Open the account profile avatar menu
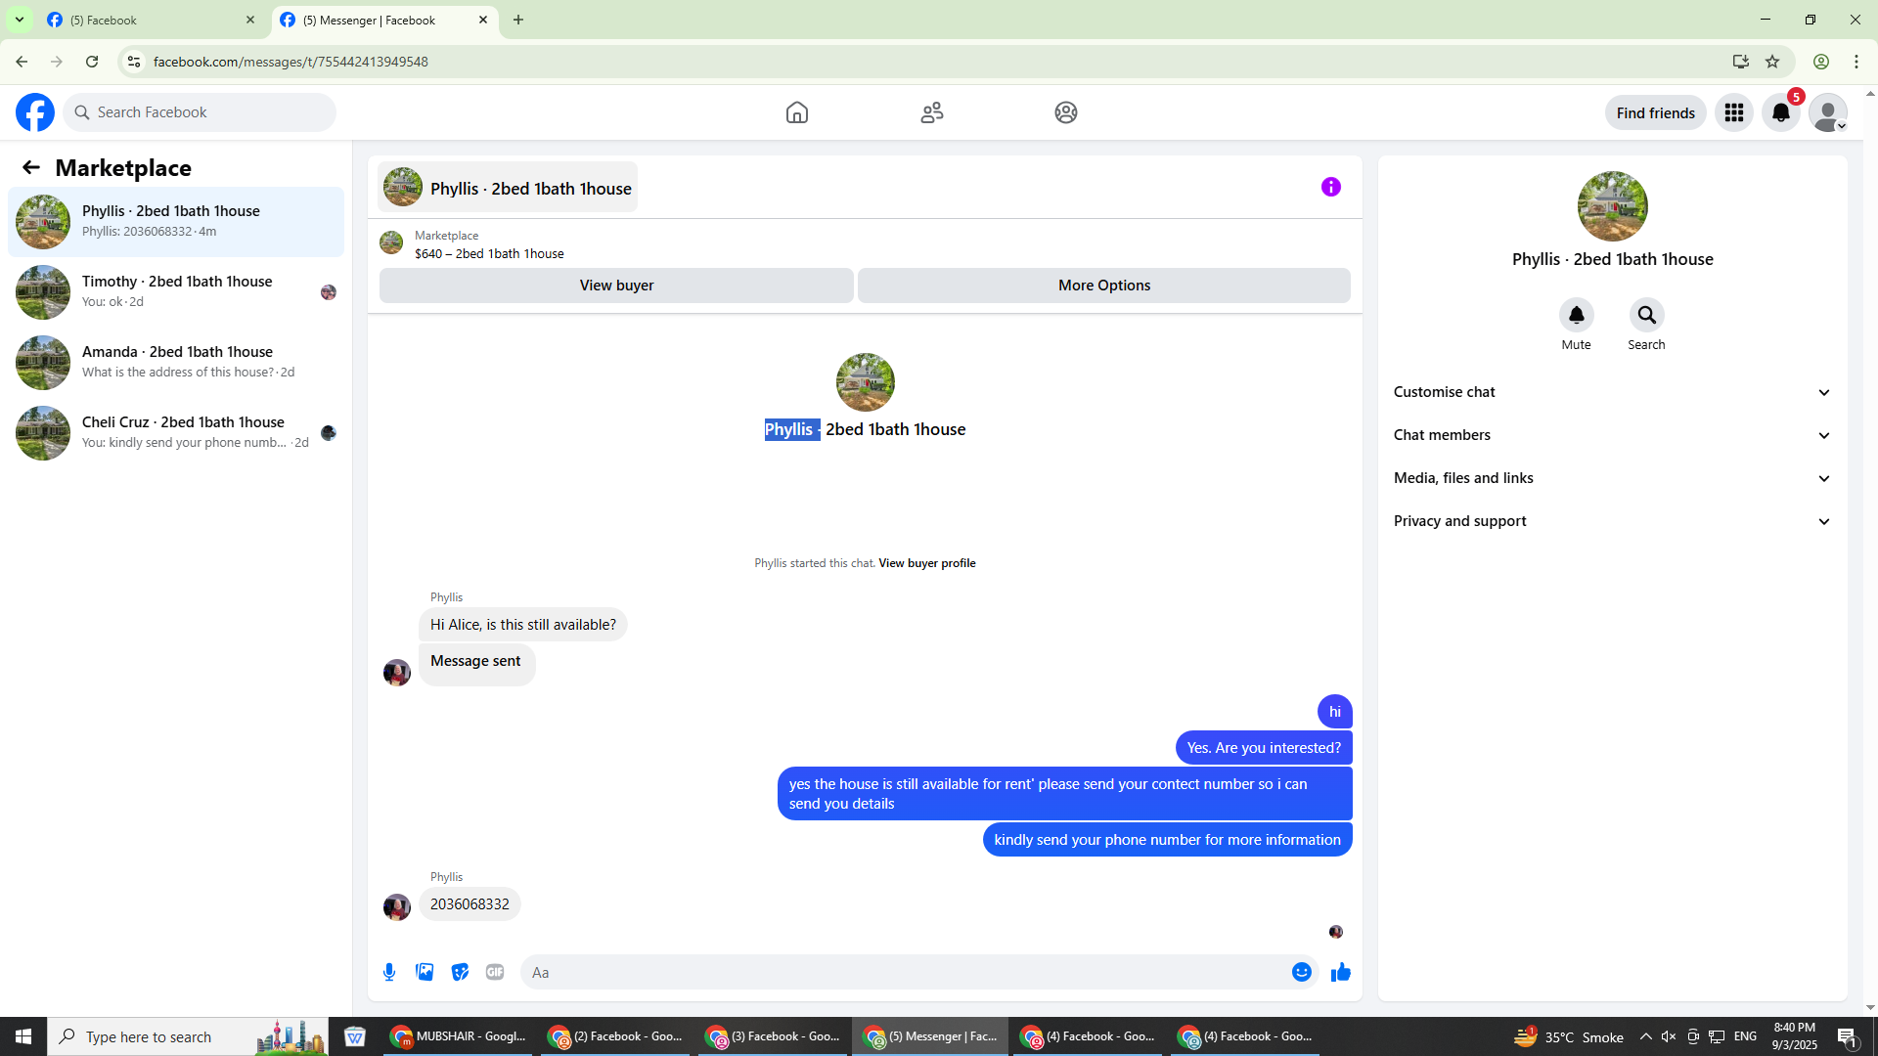The width and height of the screenshot is (1878, 1056). coord(1828,112)
